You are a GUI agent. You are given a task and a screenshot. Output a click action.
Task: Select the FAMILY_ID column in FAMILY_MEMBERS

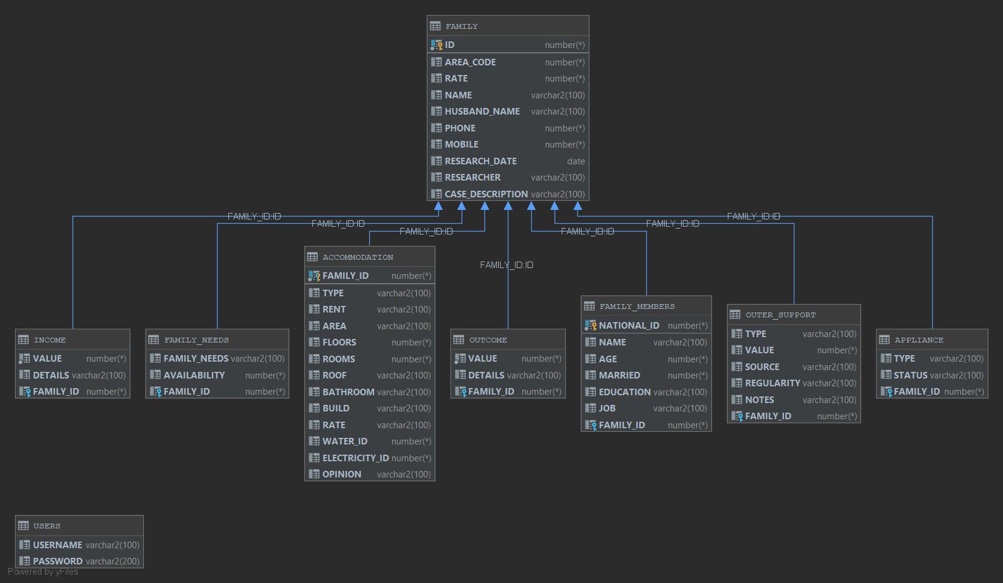click(x=646, y=425)
